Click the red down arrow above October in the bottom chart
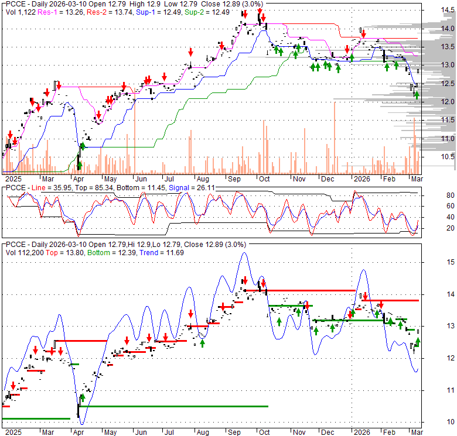The width and height of the screenshot is (457, 436). [x=261, y=280]
